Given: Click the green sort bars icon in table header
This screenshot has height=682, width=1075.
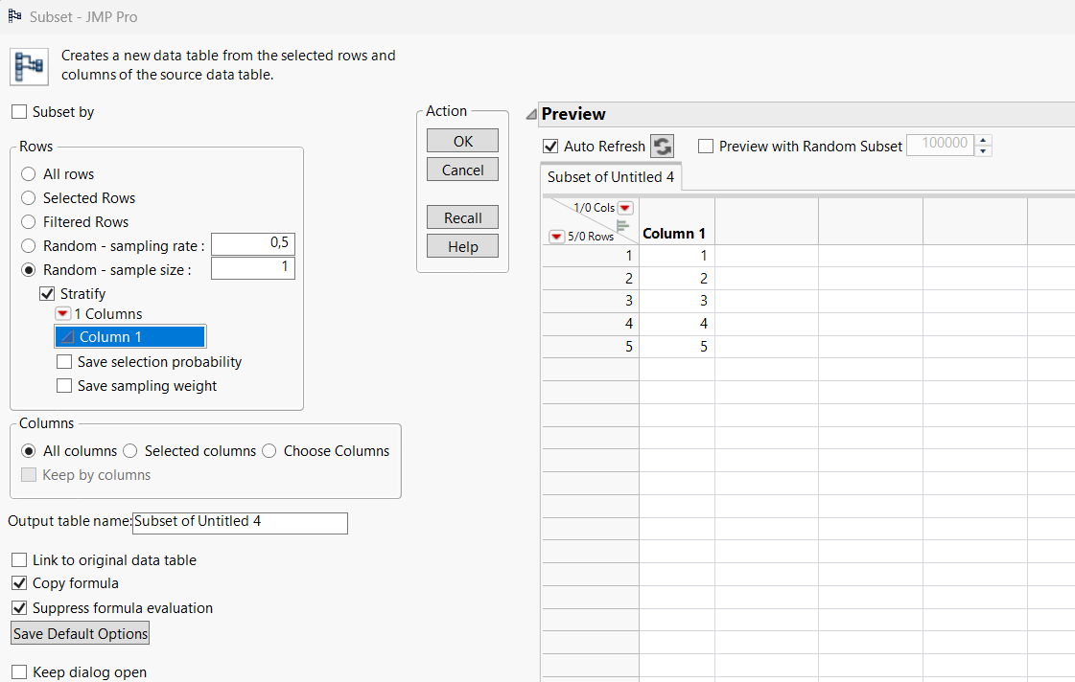Looking at the screenshot, I should (x=621, y=226).
